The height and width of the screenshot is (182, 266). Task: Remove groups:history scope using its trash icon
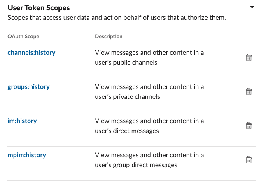pos(249,91)
